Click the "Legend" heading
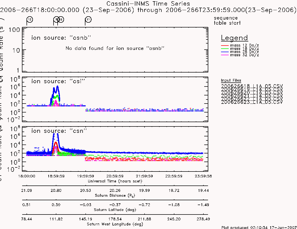This screenshot has width=297, height=229. coord(234,38)
